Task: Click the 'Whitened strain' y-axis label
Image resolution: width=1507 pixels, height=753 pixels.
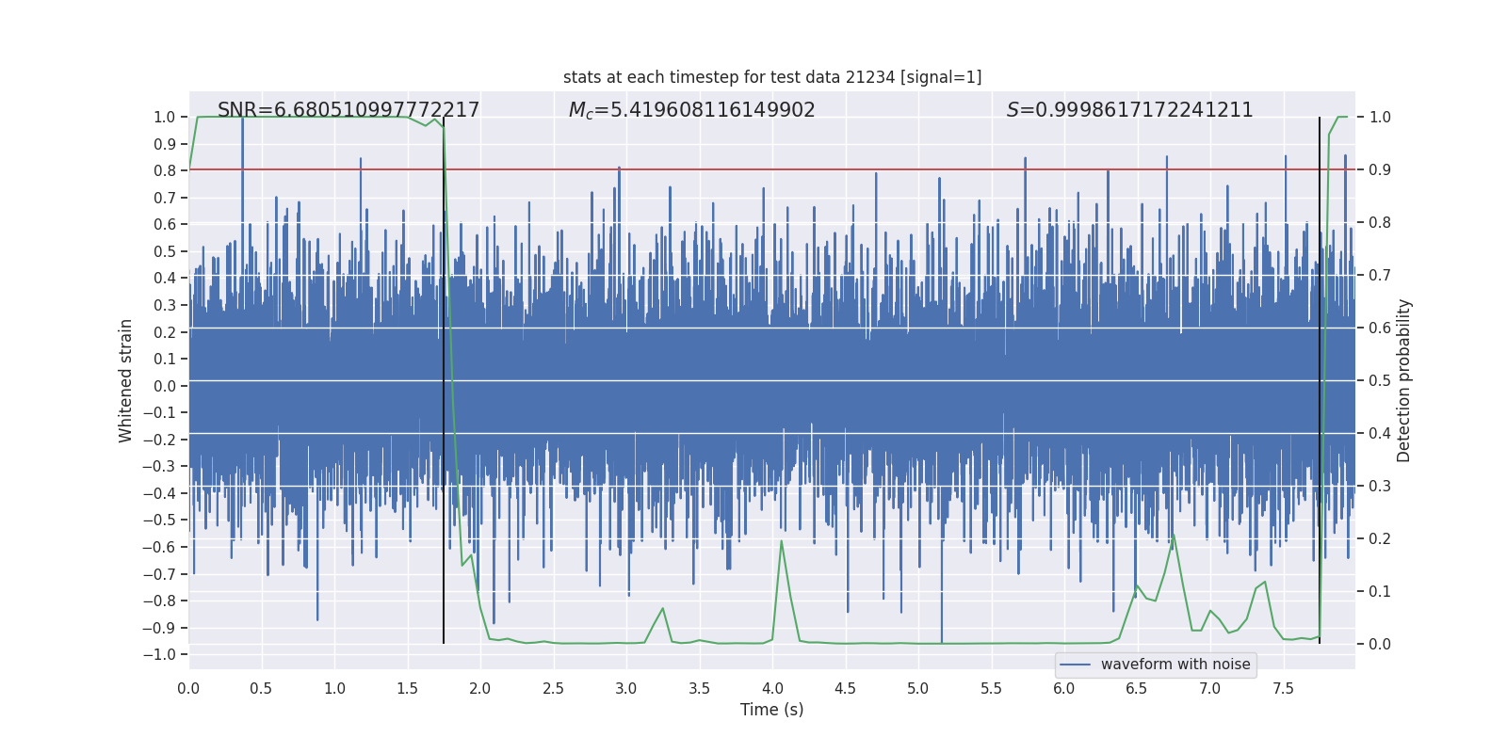Action: pos(126,380)
